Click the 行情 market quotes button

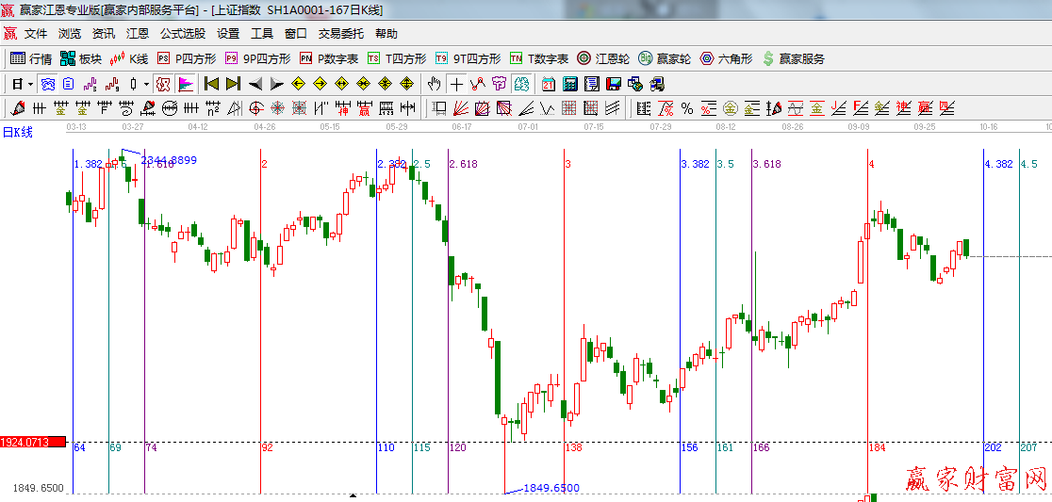click(31, 58)
